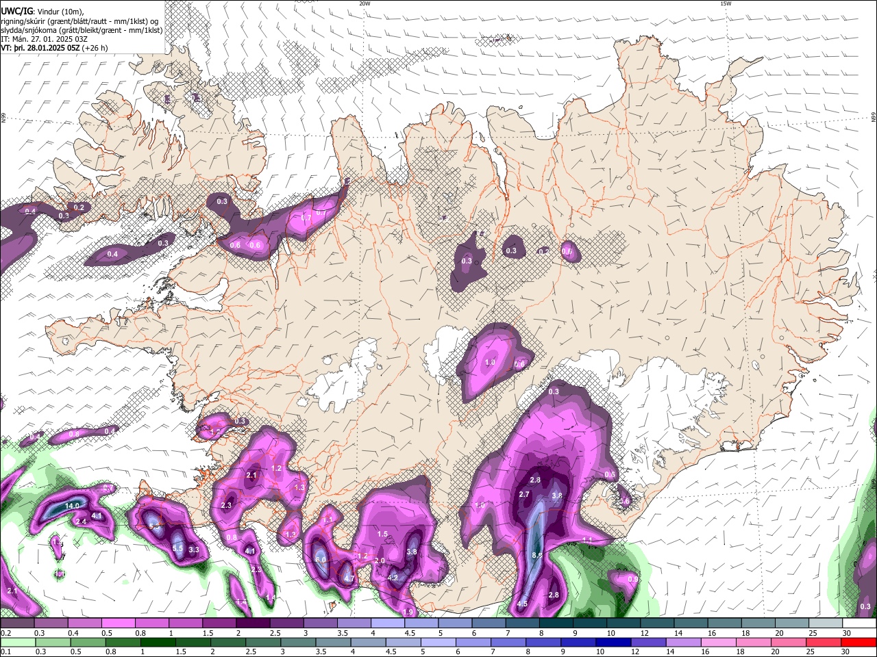Click the '(+26 h)' forecast offset text
The height and width of the screenshot is (657, 877).
click(95, 49)
